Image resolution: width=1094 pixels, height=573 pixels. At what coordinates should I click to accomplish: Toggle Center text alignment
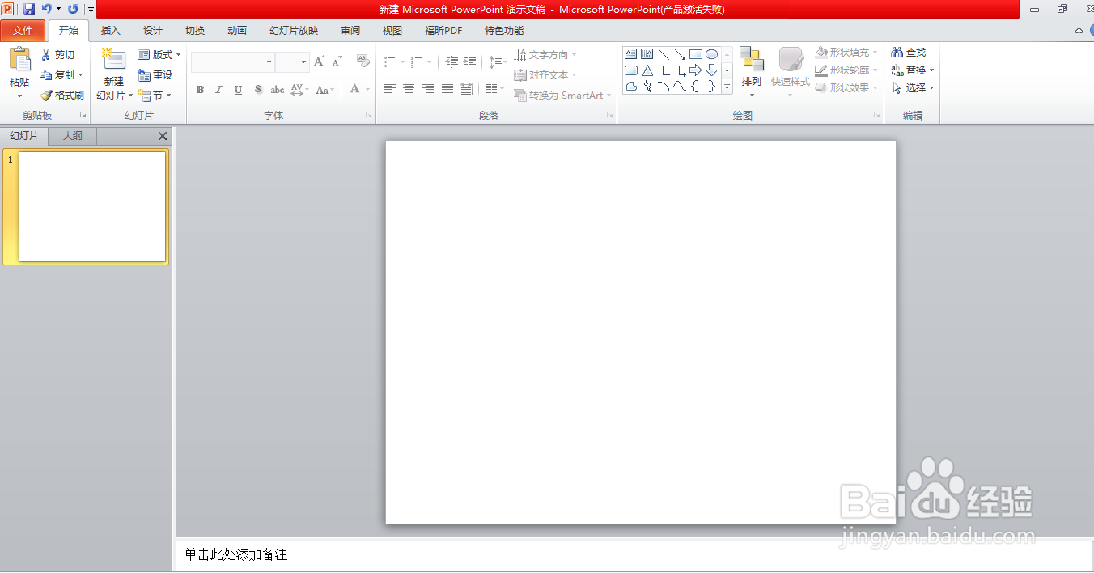click(x=409, y=89)
